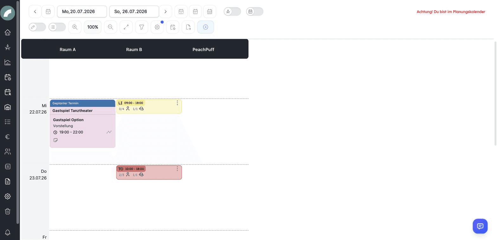Toggle the calendar switch in top bar

point(255,11)
